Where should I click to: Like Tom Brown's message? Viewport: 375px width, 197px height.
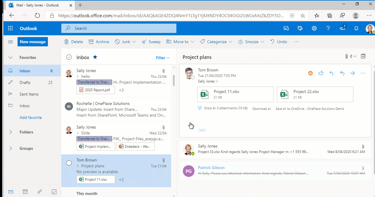(x=321, y=73)
